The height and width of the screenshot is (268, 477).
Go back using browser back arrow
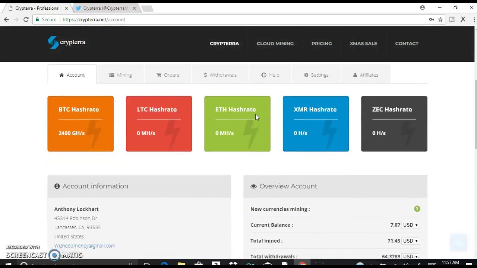[x=6, y=19]
